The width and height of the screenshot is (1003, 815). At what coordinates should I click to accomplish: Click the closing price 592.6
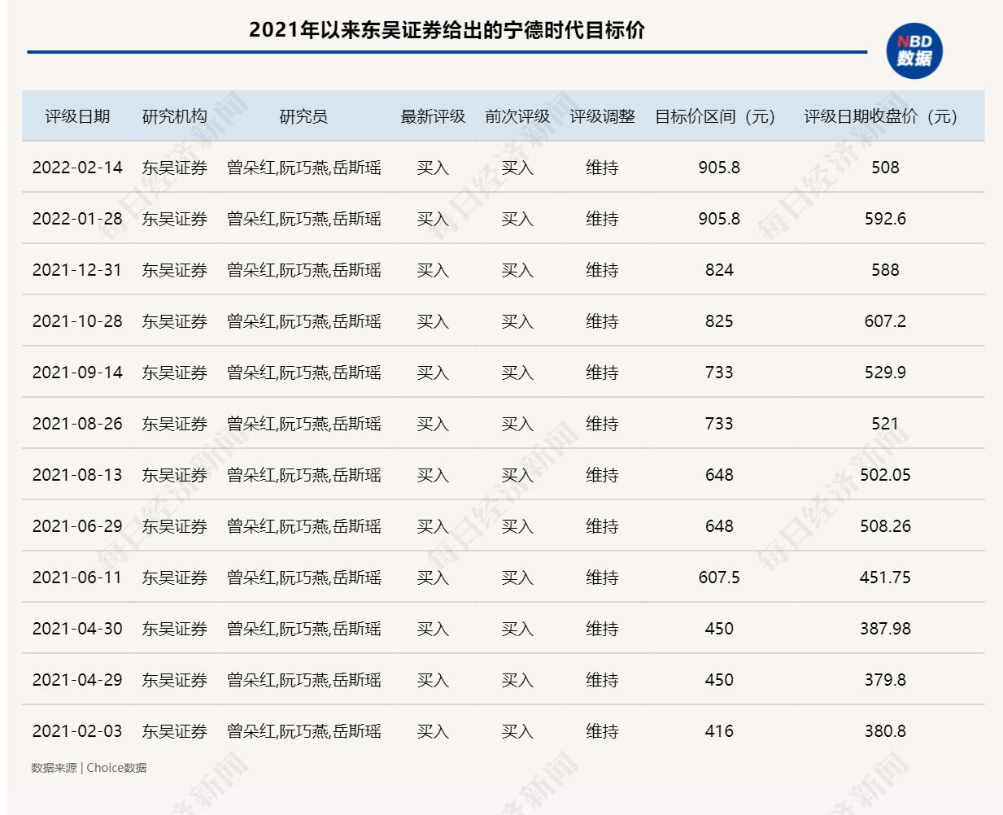(x=885, y=219)
